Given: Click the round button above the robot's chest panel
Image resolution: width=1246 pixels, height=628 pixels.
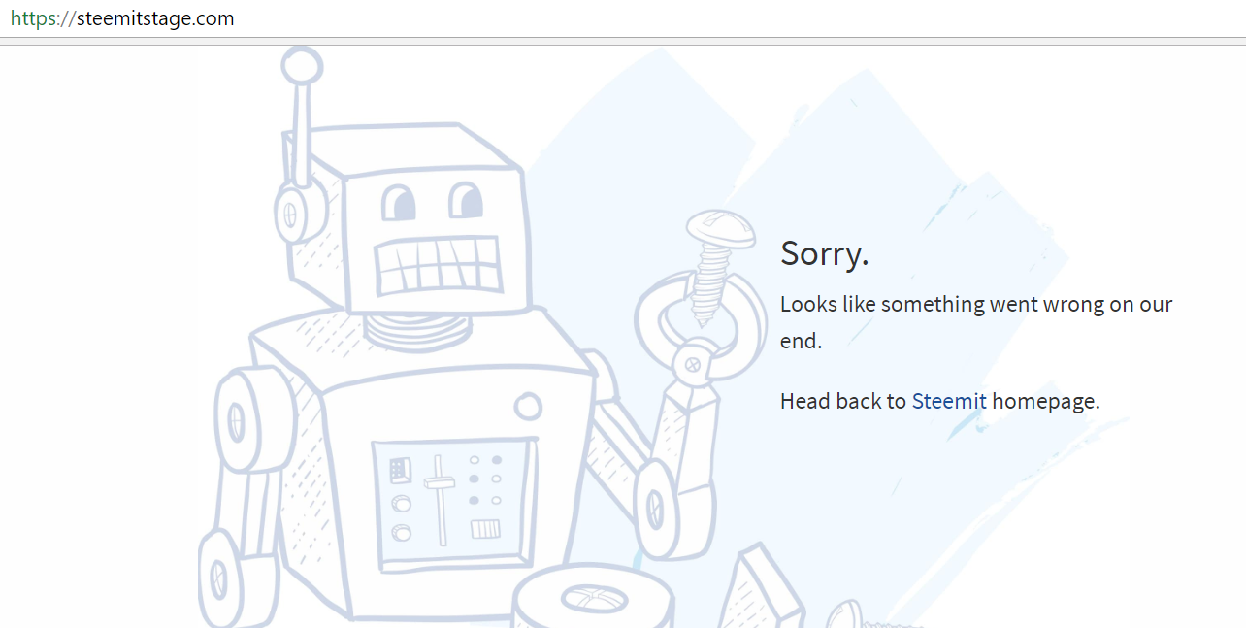Looking at the screenshot, I should pos(528,406).
